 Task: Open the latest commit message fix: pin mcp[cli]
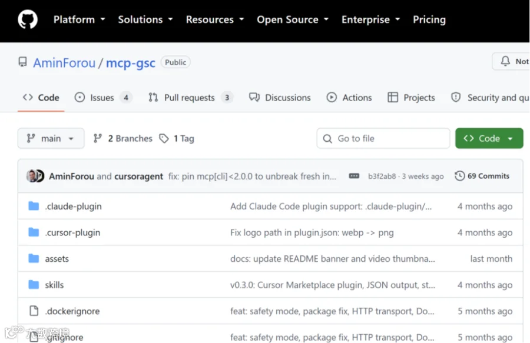[252, 177]
